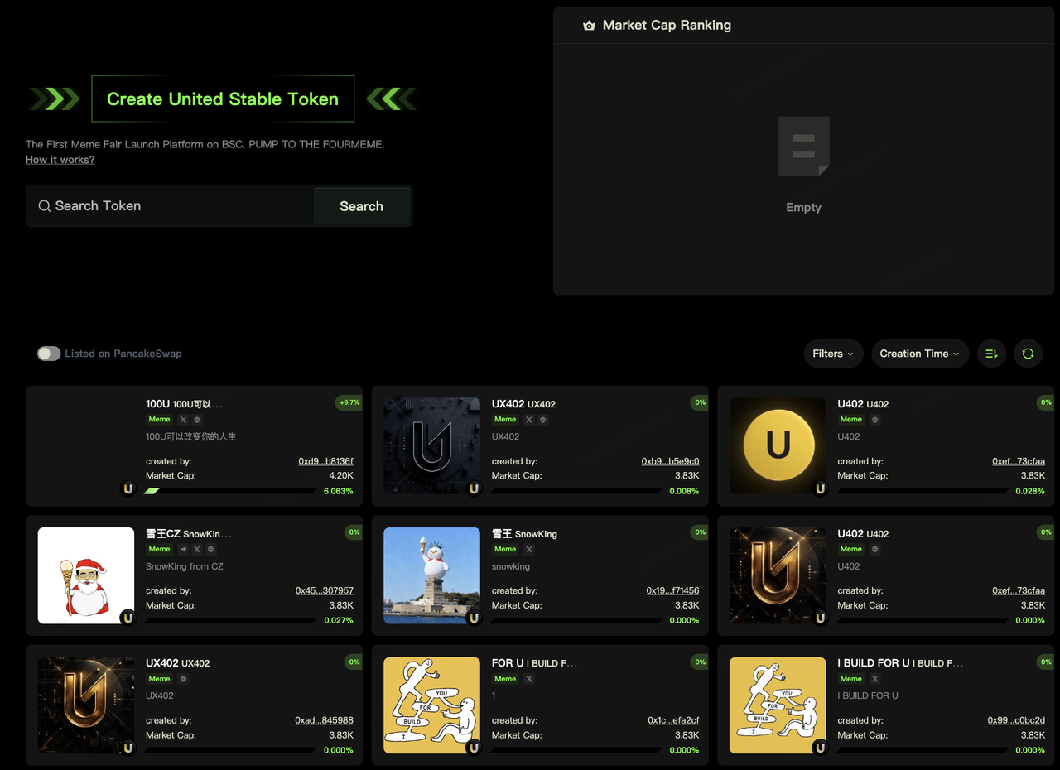Toggle the sort order icon button
Screen dimensions: 1060x770
[x=991, y=354]
